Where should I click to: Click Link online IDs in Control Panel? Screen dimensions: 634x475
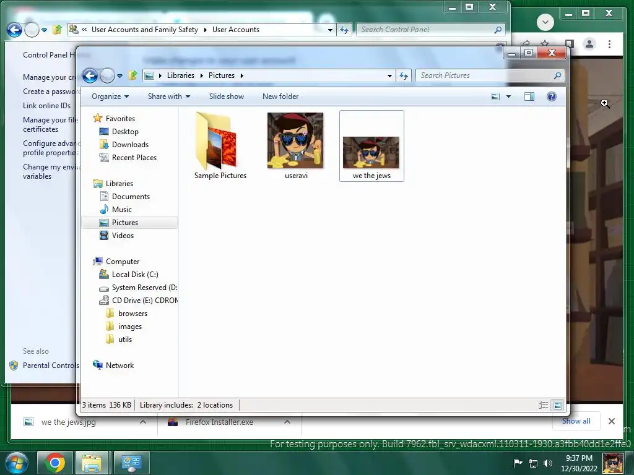pyautogui.click(x=46, y=106)
